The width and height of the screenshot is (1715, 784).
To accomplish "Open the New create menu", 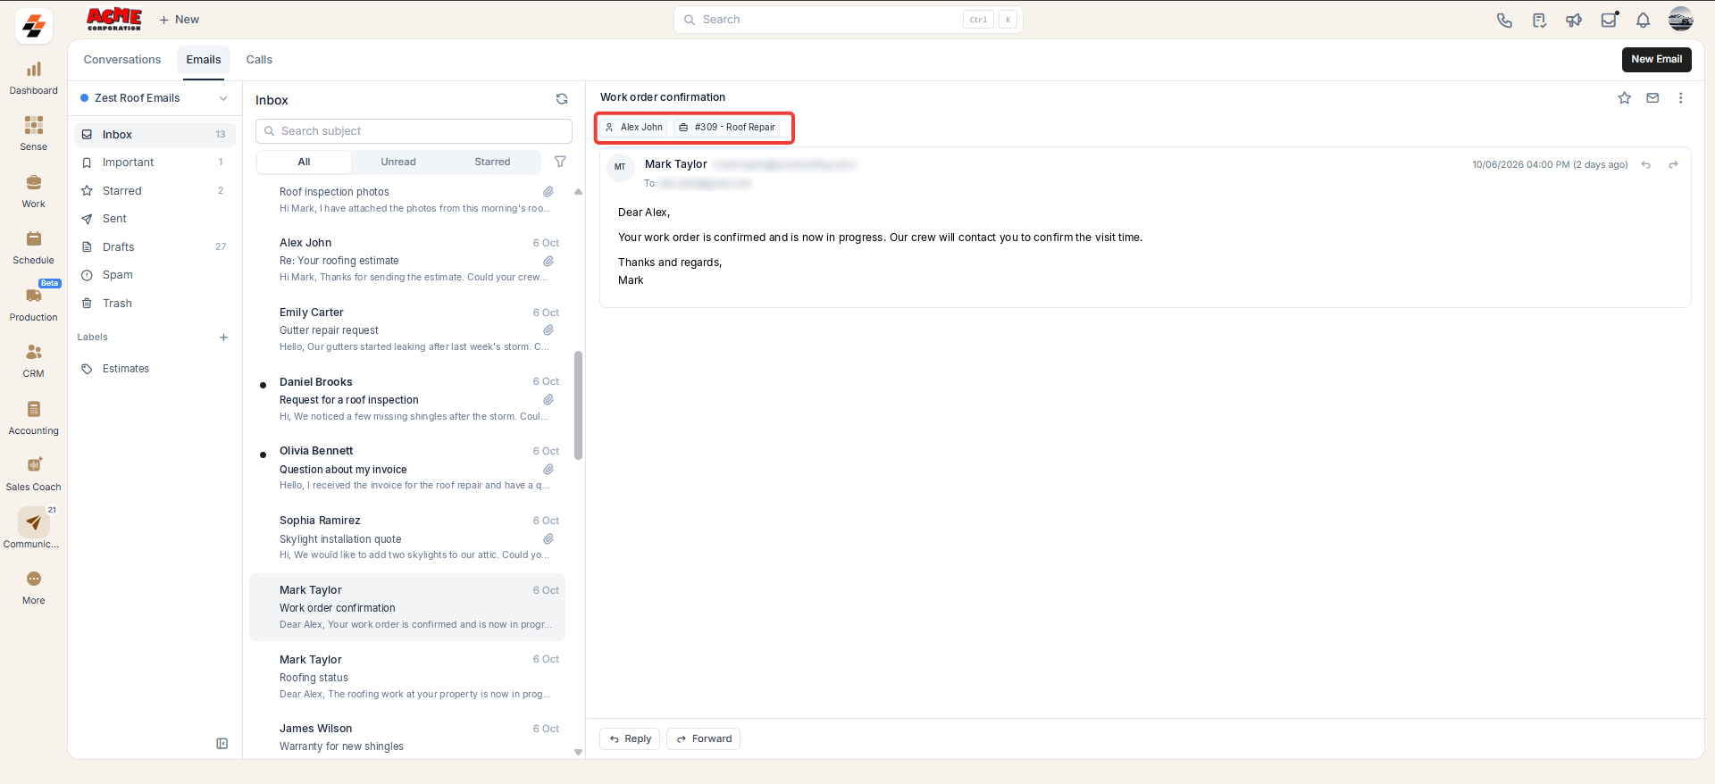I will 179,20.
